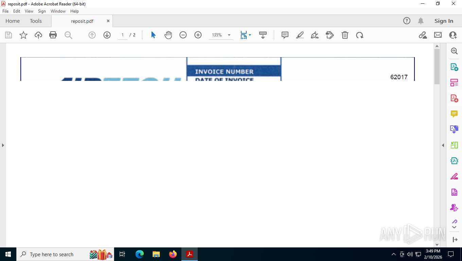Viewport: 462px width, 261px height.
Task: Go to the previous page
Action: [x=92, y=35]
